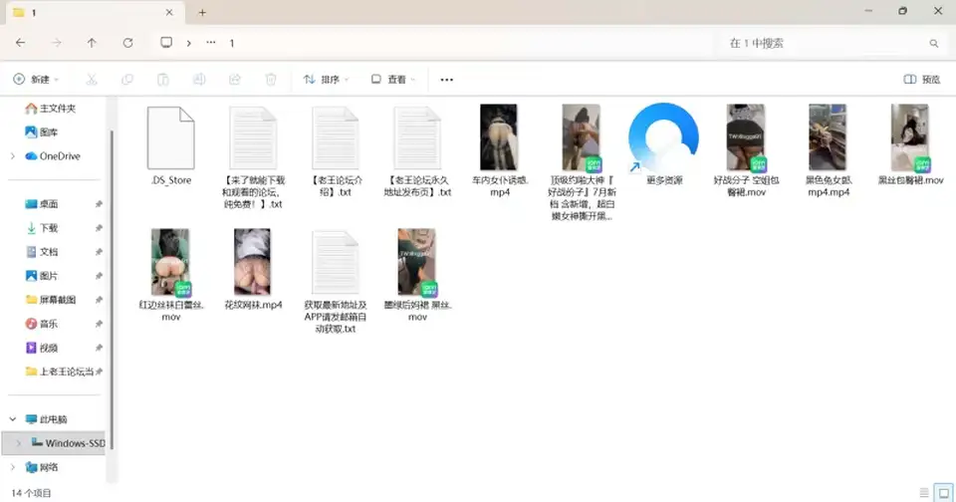The width and height of the screenshot is (956, 502).
Task: Go up one folder level
Action: point(92,43)
